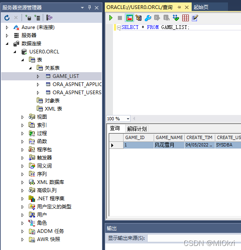Pin the Server Explorer panel
Image resolution: width=241 pixels, height=250 pixels.
click(89, 7)
